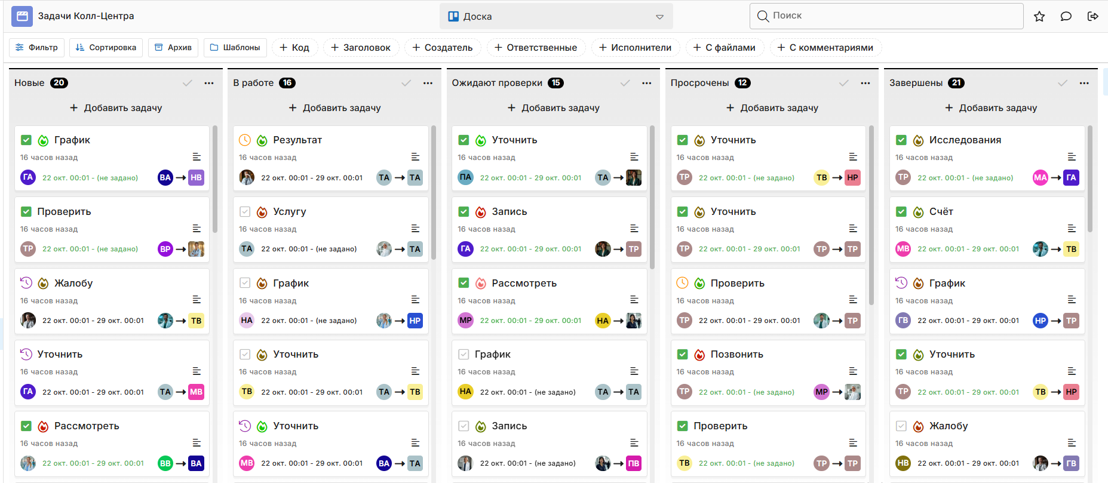Click checkmark icon in Новые column header
The width and height of the screenshot is (1108, 483).
tap(188, 83)
